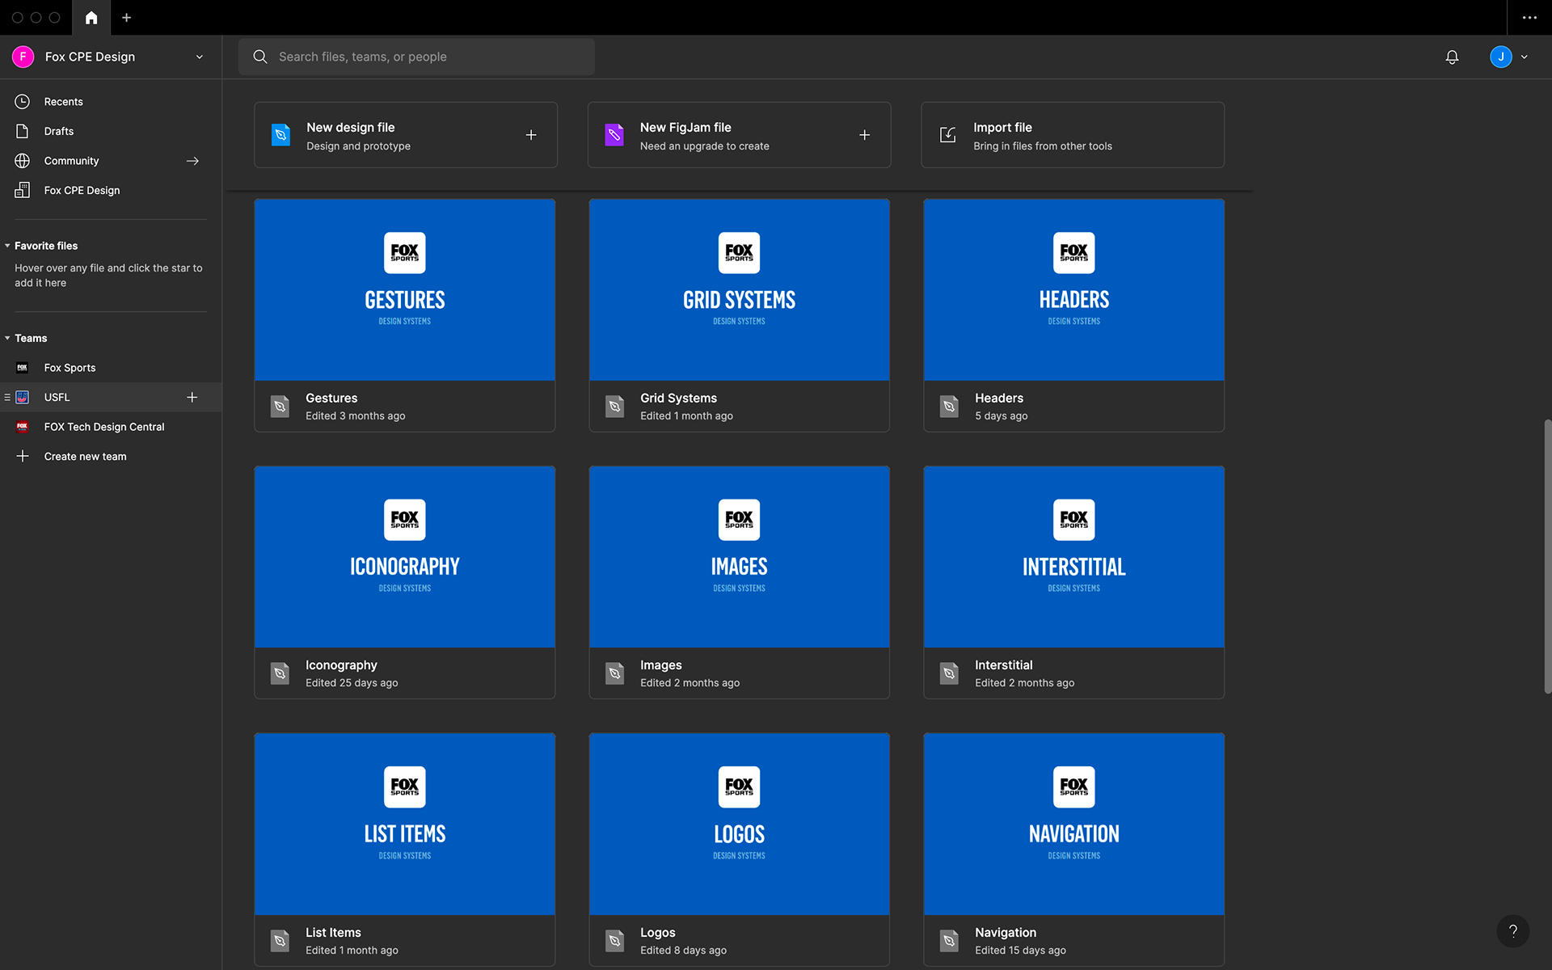Click the file icon next to Images
1552x970 pixels.
click(x=614, y=673)
